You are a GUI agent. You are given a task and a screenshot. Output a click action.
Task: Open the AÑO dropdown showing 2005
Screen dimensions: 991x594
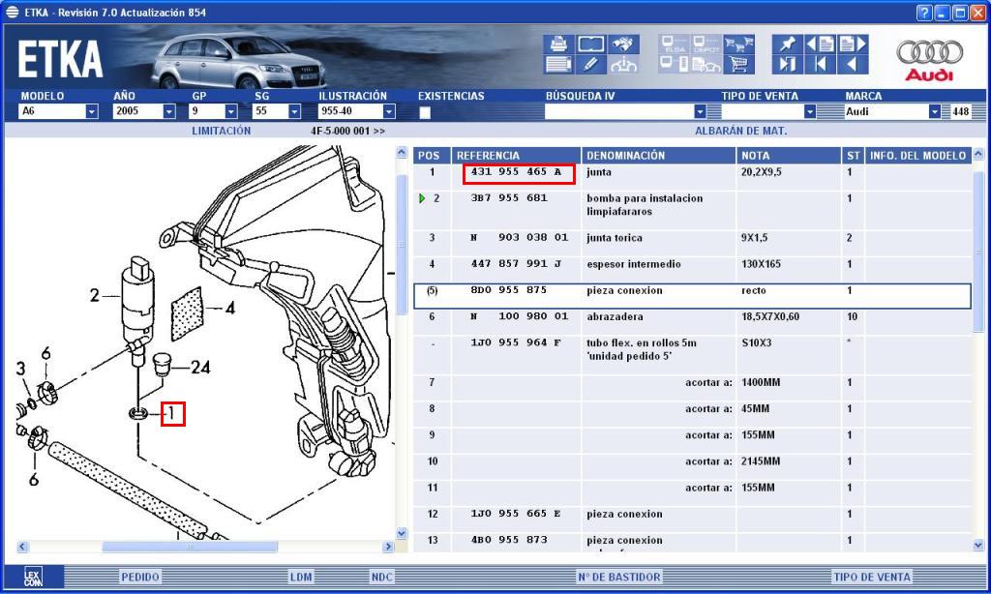tap(168, 112)
